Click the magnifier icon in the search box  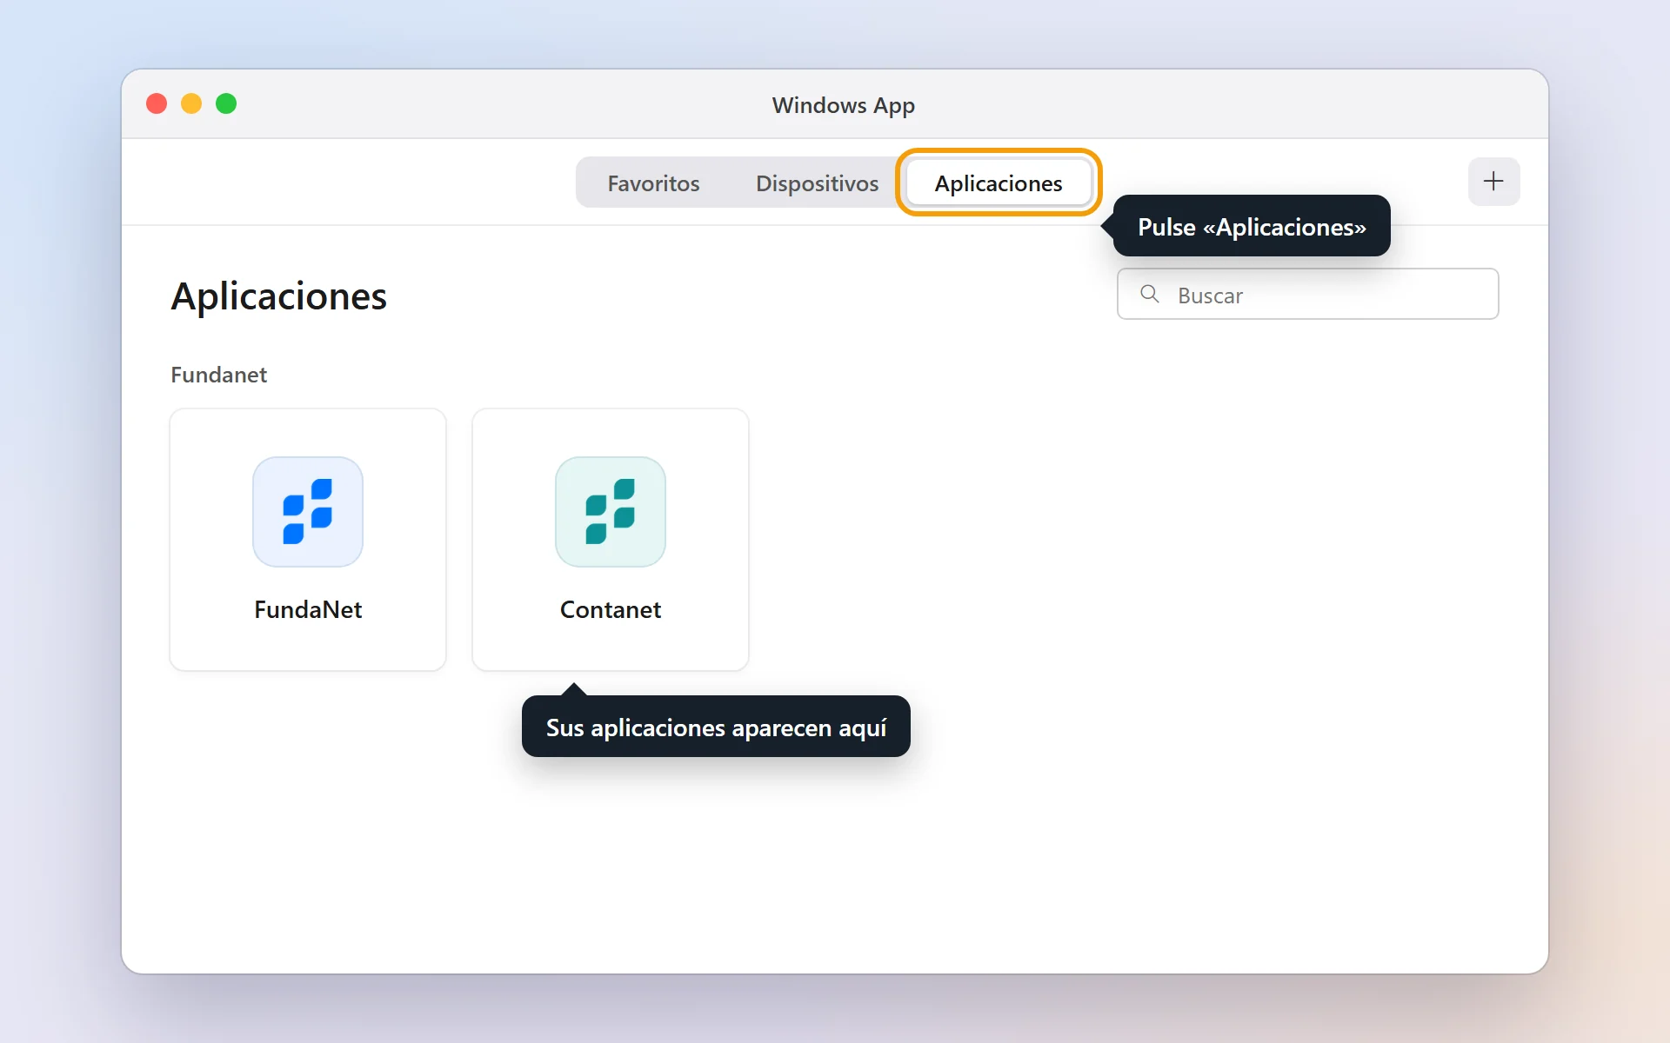click(1149, 295)
